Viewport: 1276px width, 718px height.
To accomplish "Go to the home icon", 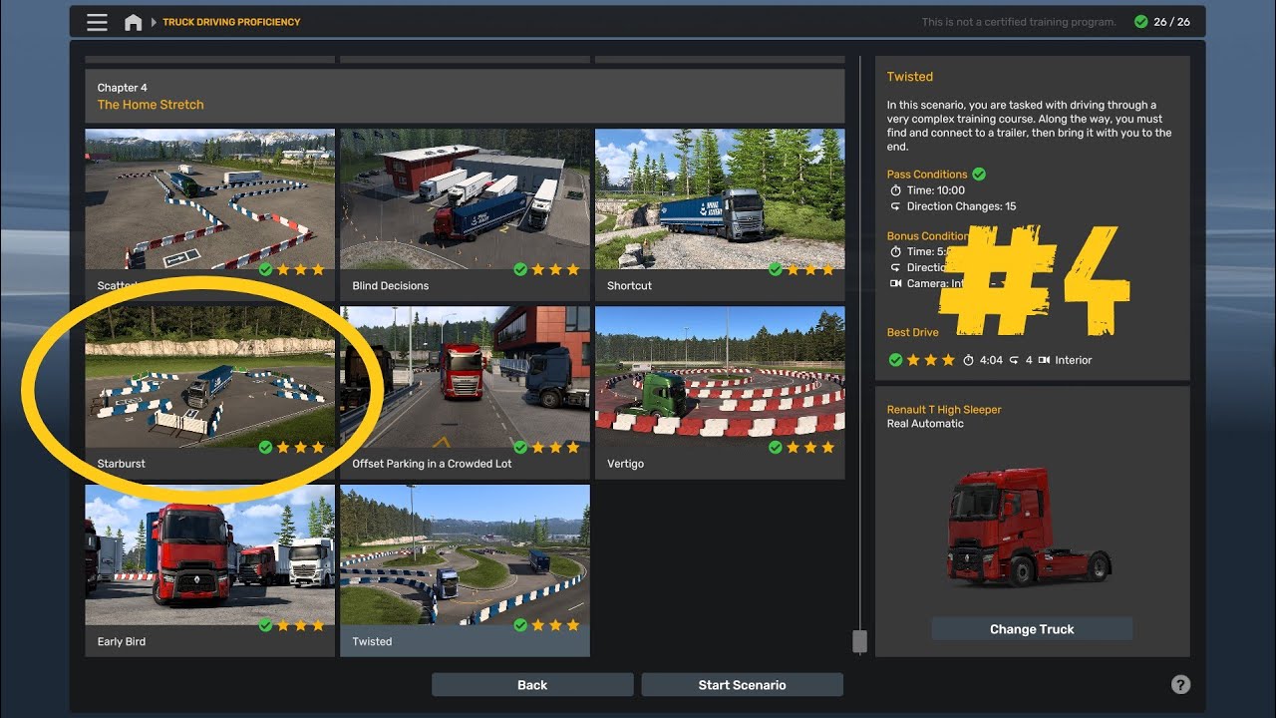I will pyautogui.click(x=133, y=22).
